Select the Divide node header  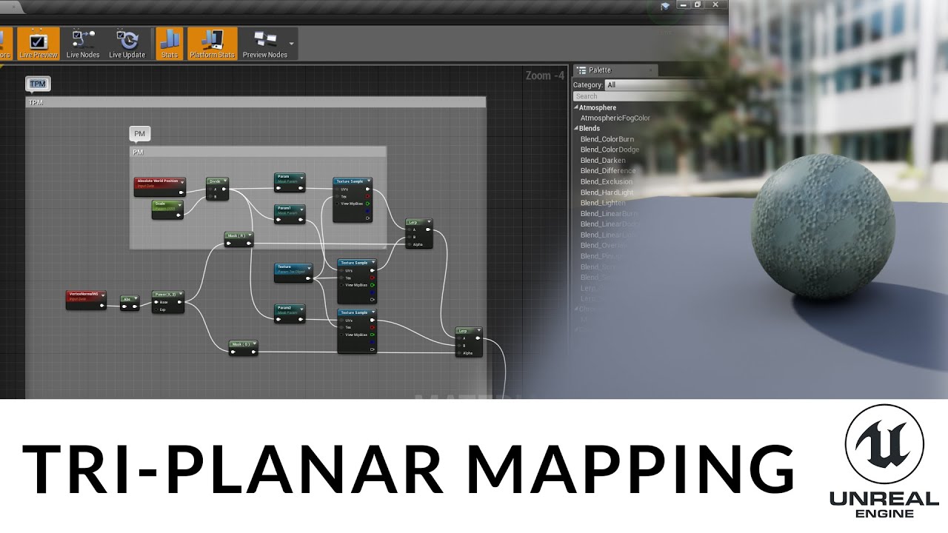217,181
